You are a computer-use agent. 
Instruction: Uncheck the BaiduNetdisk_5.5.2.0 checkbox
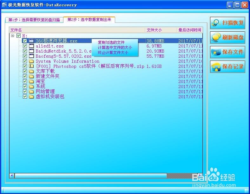click(25, 51)
